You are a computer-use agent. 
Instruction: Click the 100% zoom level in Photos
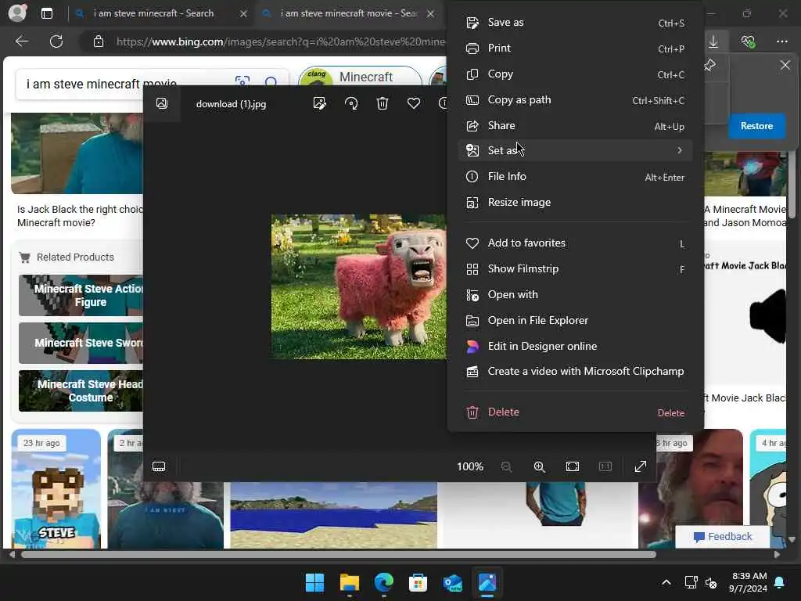coord(470,466)
